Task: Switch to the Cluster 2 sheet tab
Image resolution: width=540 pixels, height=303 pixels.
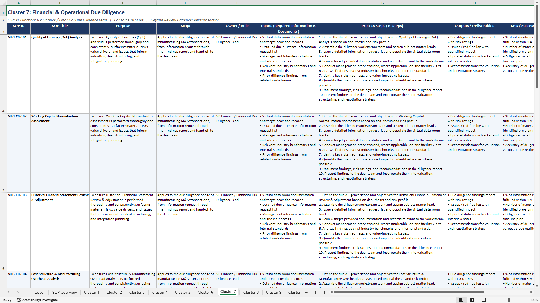Action: [114, 292]
